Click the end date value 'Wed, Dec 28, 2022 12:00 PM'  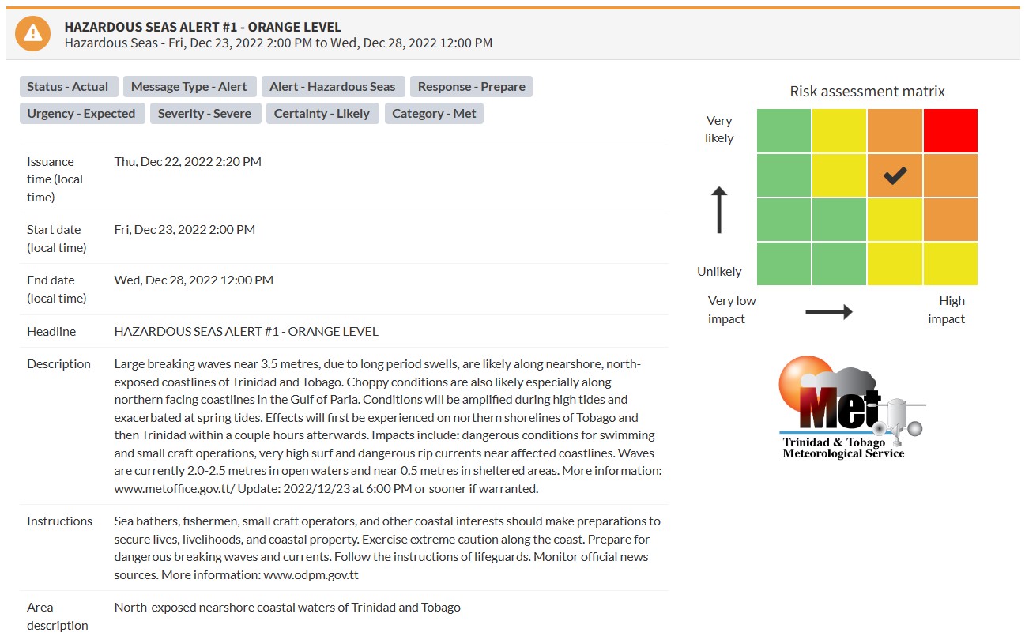(194, 280)
